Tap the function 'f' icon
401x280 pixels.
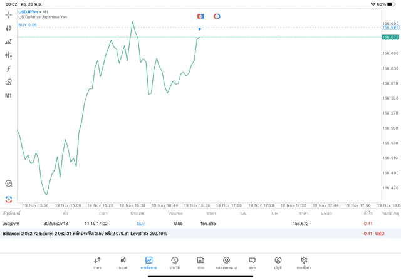point(8,69)
